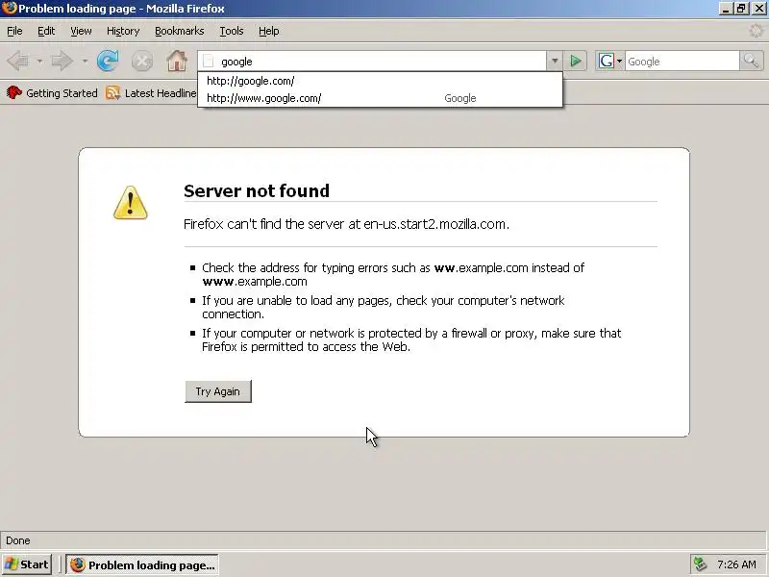
Task: Open the Edit menu
Action: click(x=46, y=31)
